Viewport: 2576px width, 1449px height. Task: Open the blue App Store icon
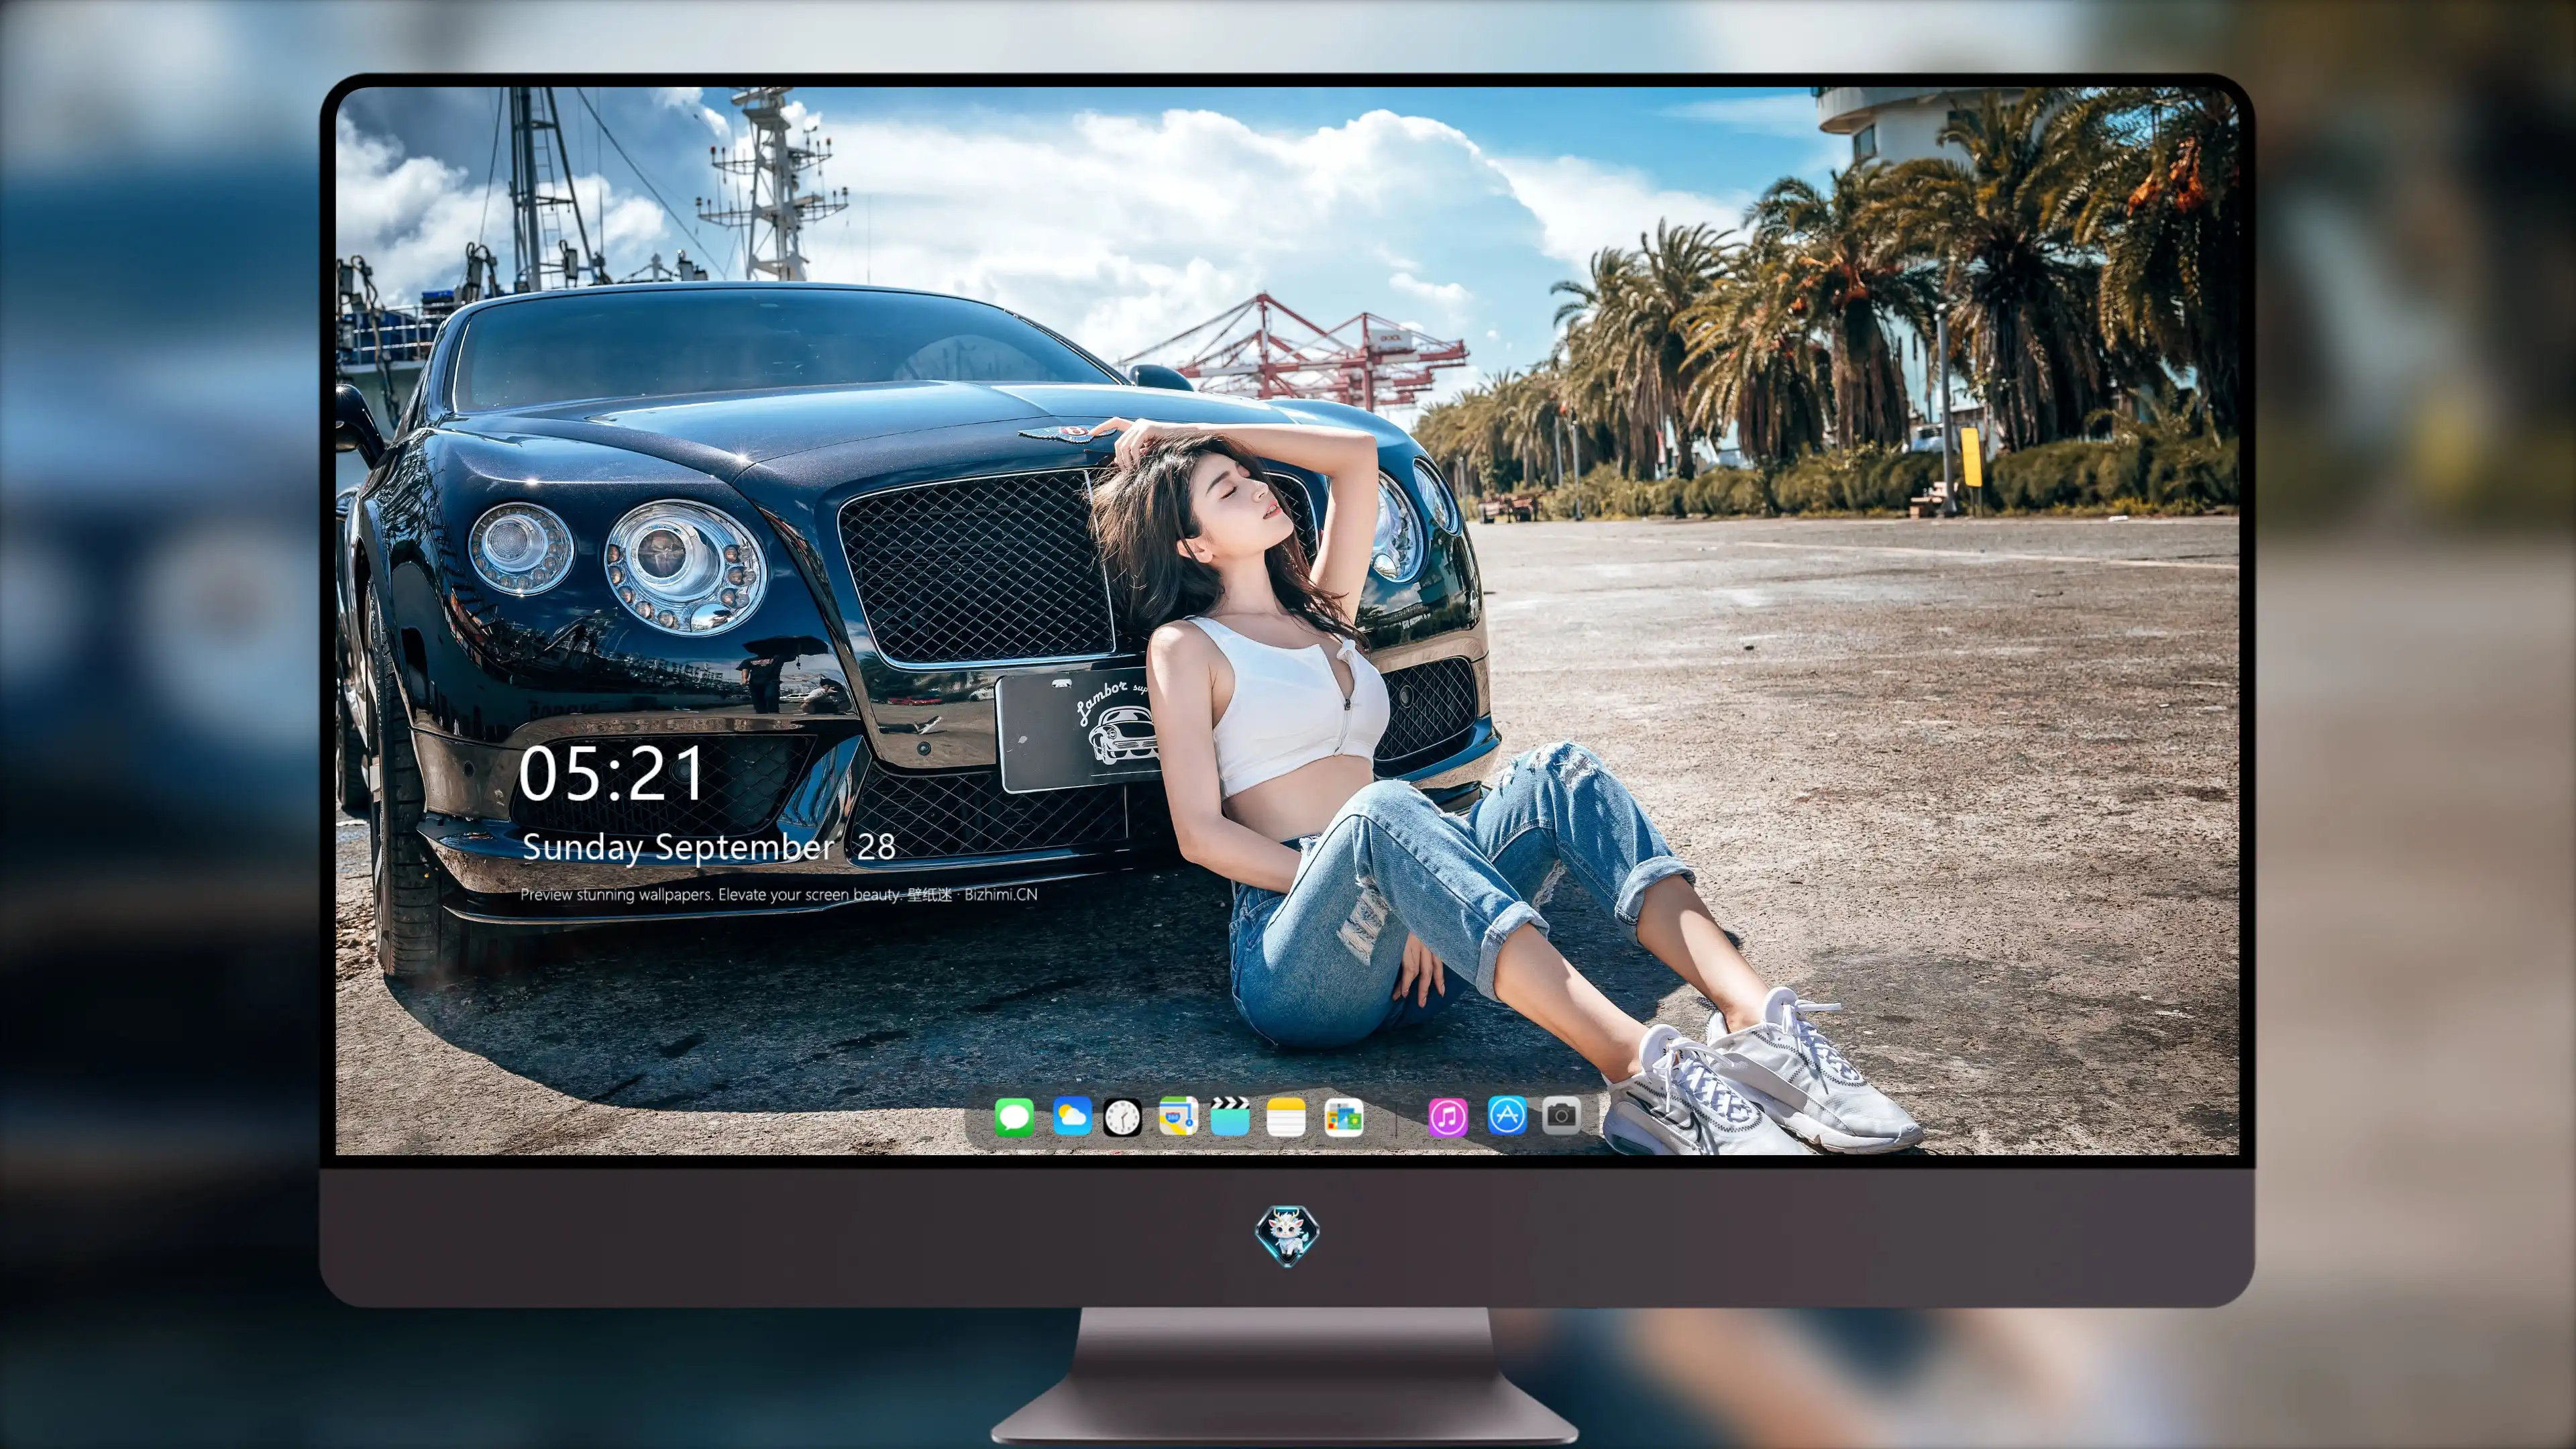pyautogui.click(x=1507, y=1115)
